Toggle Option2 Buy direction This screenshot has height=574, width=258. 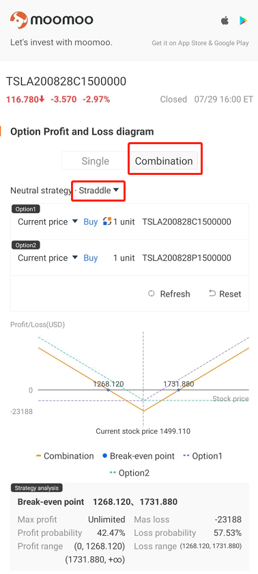coord(91,258)
